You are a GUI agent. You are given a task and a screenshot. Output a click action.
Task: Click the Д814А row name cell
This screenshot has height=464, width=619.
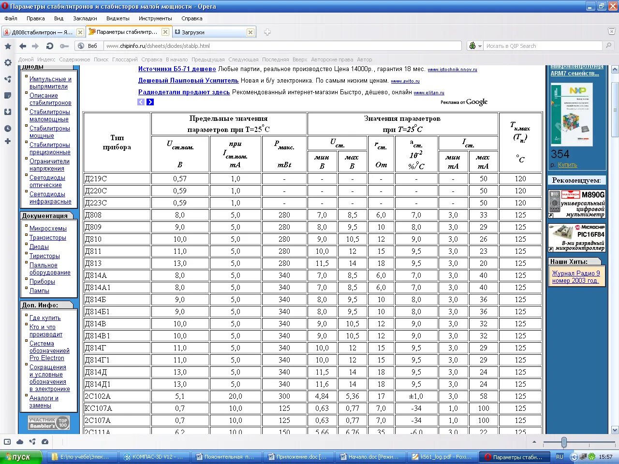click(117, 275)
